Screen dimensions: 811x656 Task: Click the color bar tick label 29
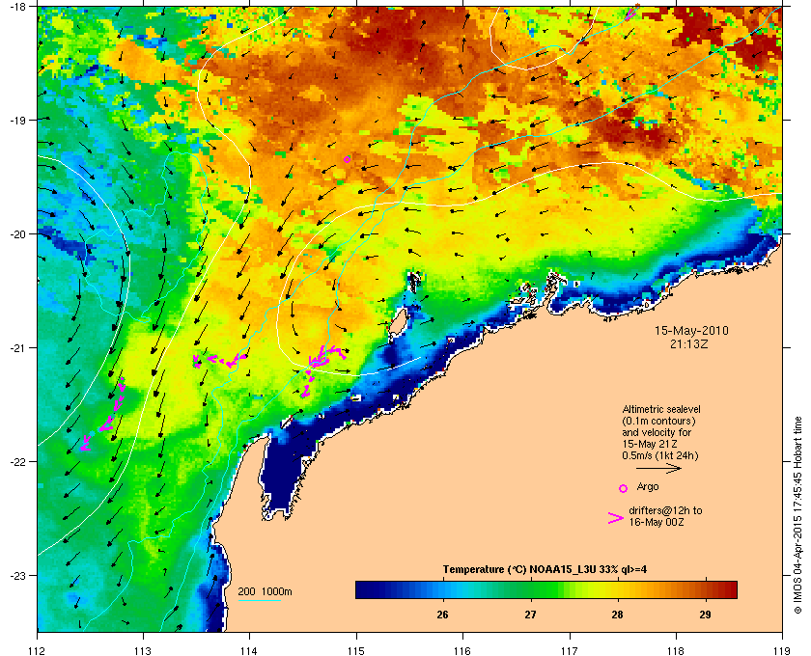pos(705,615)
